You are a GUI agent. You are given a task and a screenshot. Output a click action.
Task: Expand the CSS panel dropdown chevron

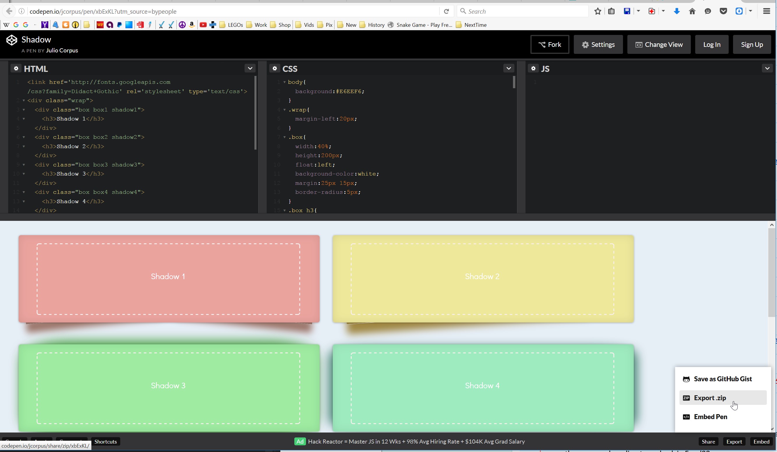point(509,68)
